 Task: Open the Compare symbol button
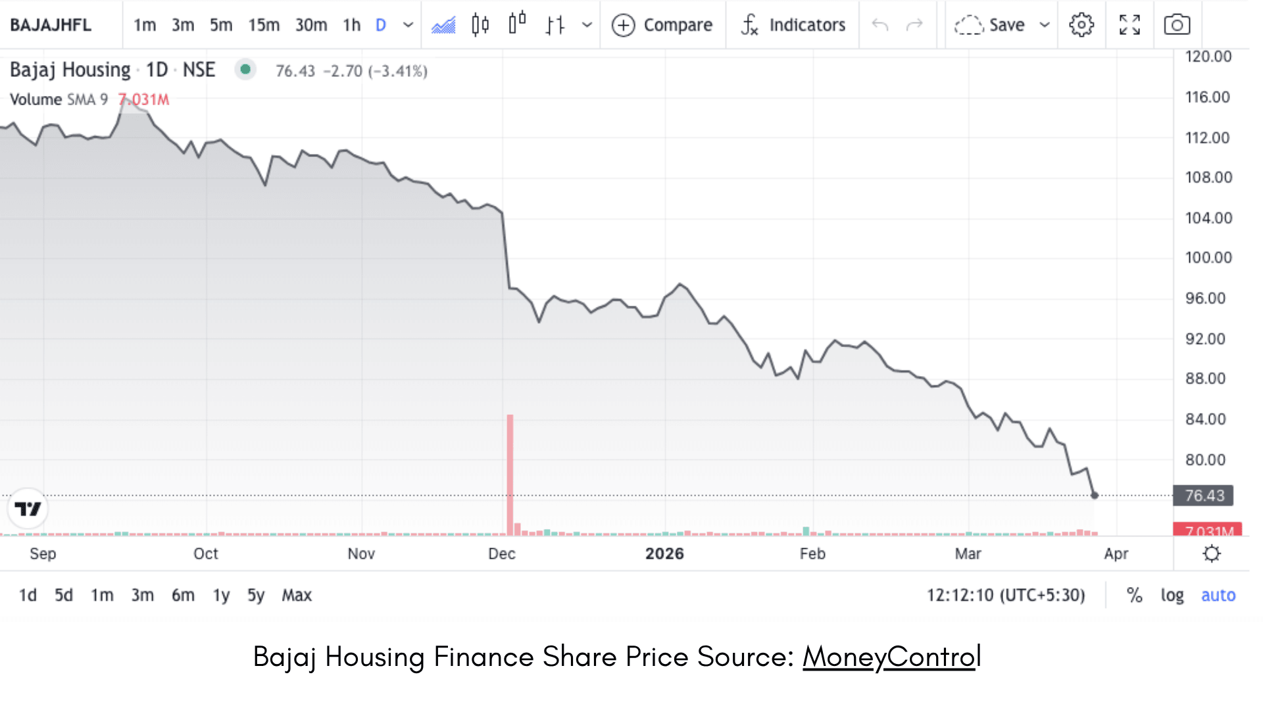pos(662,25)
